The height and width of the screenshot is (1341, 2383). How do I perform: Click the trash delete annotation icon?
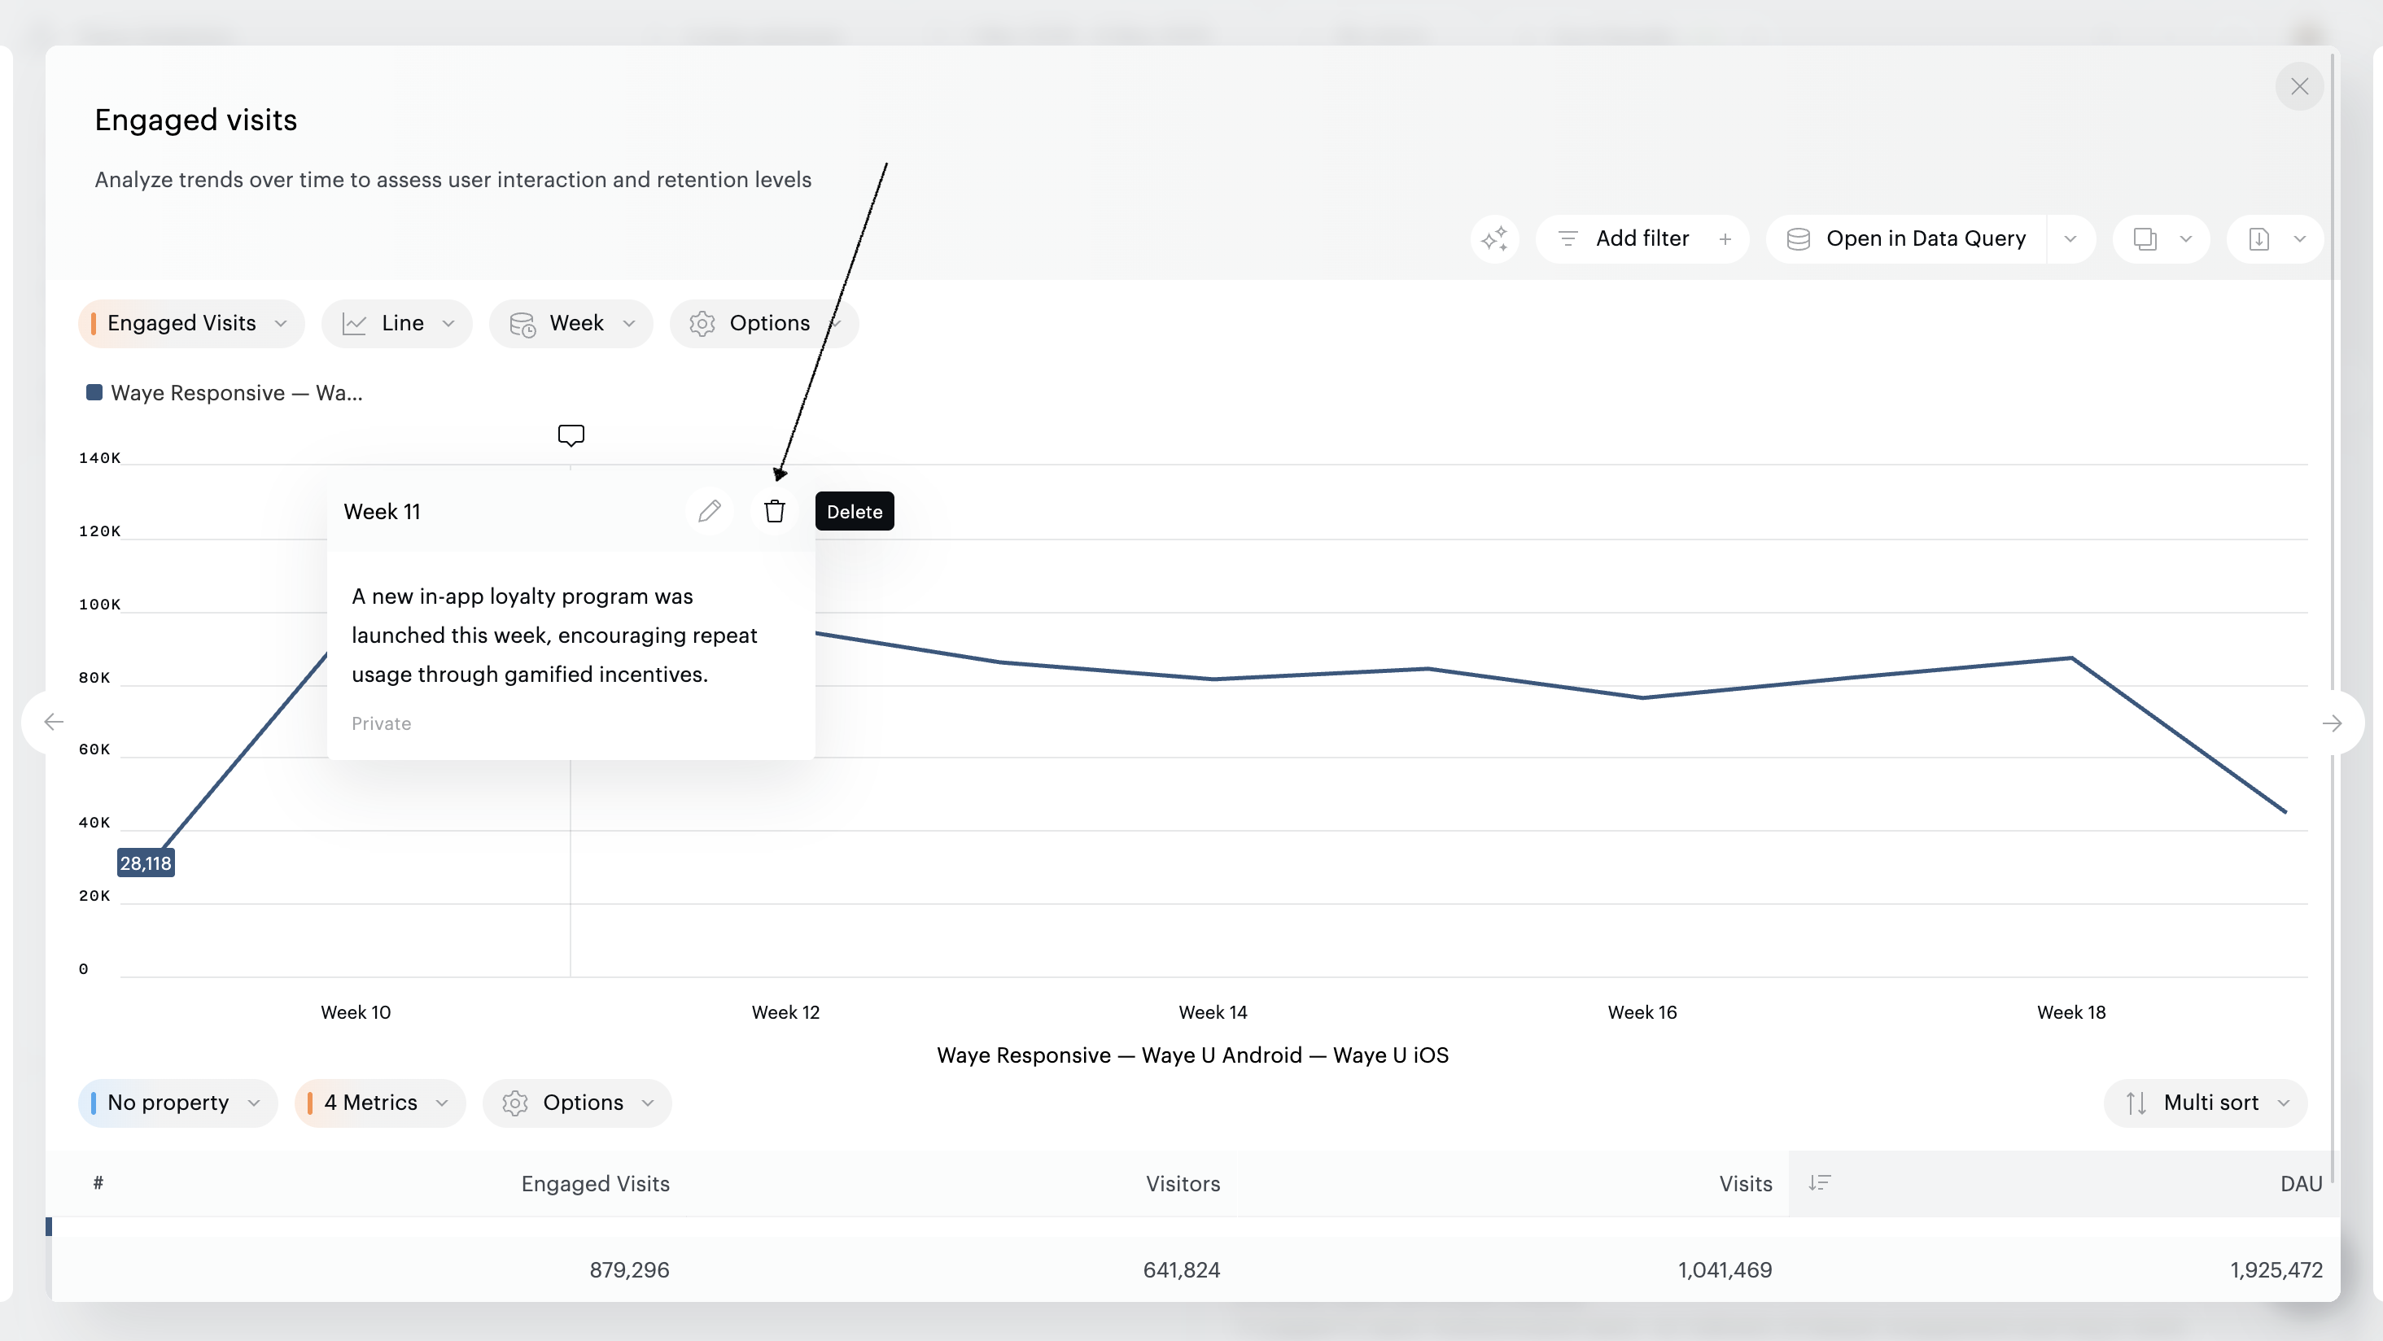click(x=774, y=510)
